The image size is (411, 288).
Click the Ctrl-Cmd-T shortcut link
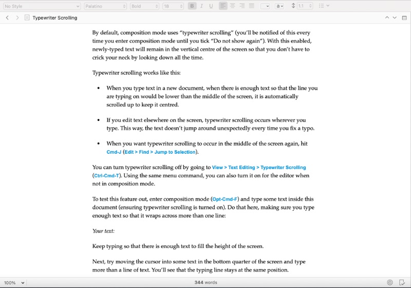106,176
